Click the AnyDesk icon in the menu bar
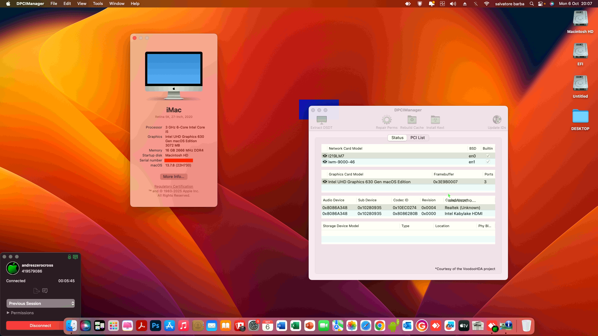 tap(408, 4)
